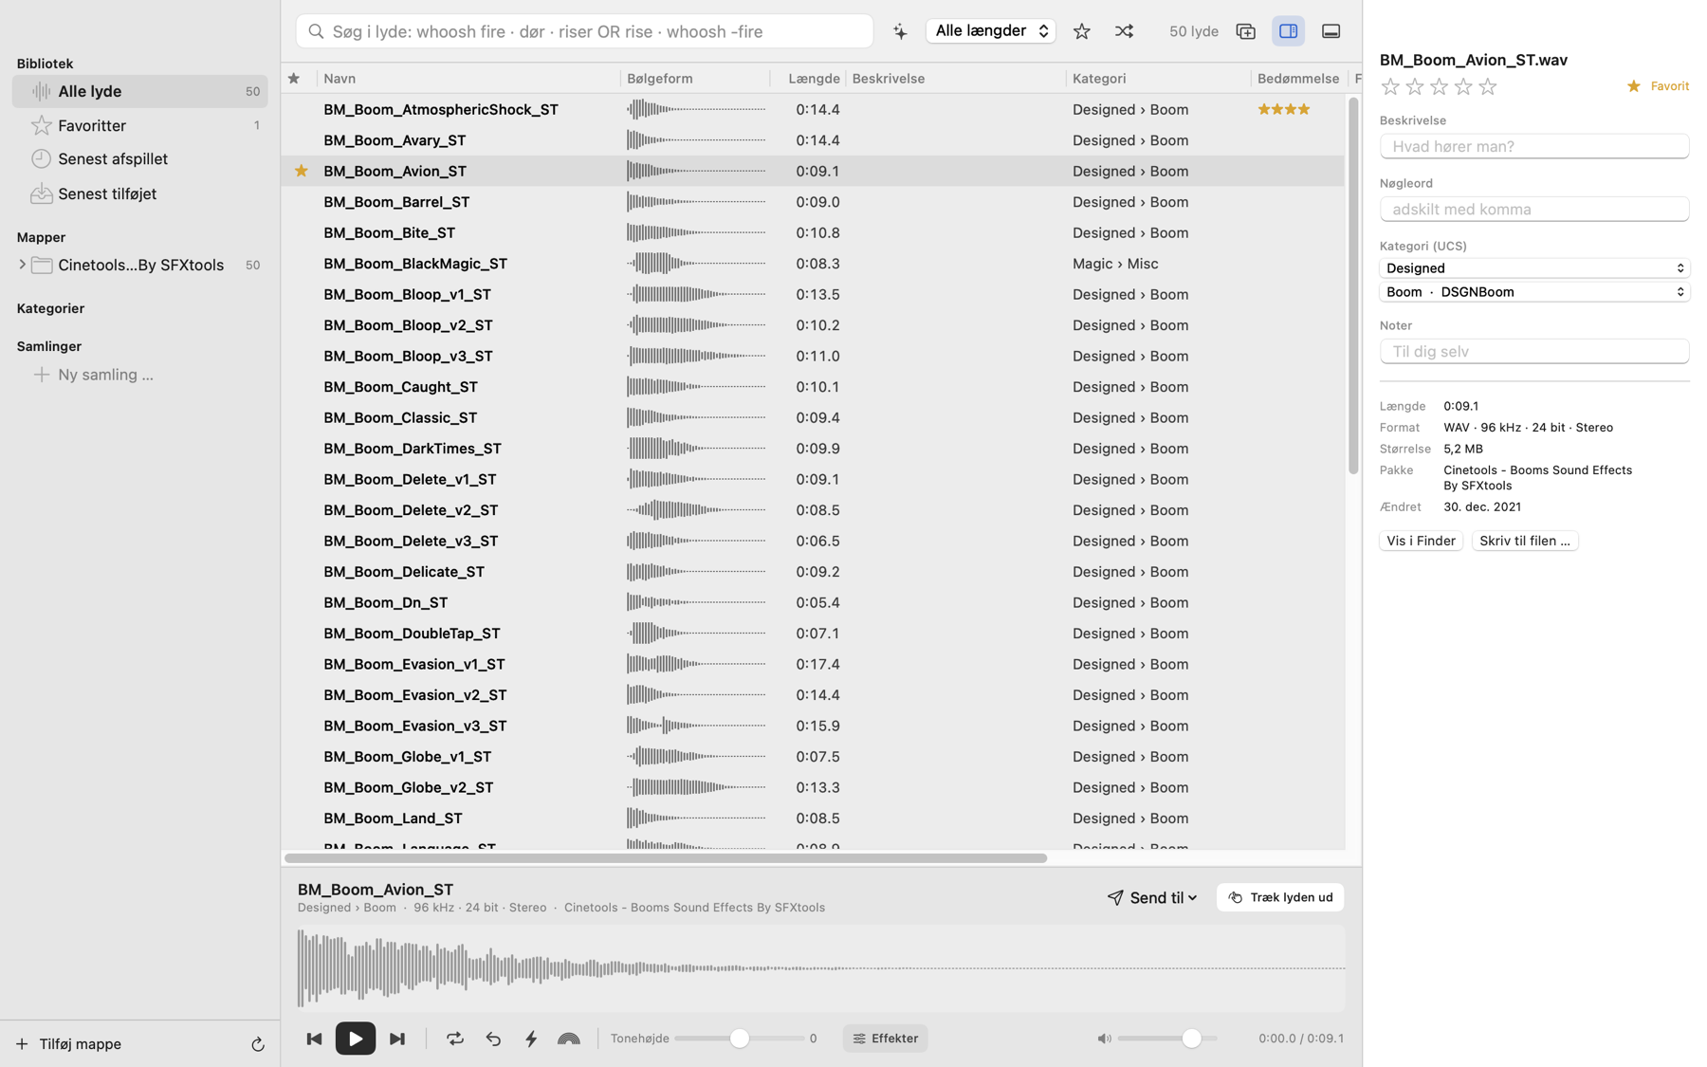
Task: Click Vis i Finder button
Action: [1421, 541]
